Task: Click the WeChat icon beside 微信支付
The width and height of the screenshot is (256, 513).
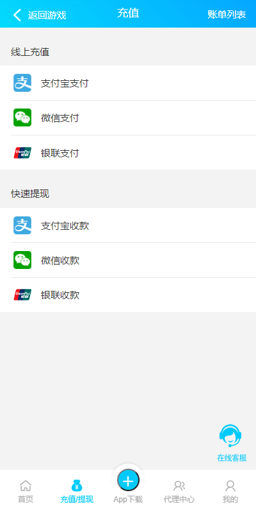Action: (x=22, y=117)
